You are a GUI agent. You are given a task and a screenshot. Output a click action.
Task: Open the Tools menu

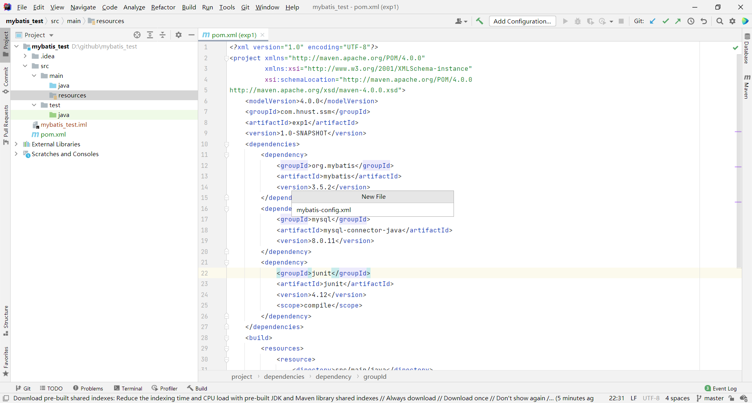coord(227,7)
